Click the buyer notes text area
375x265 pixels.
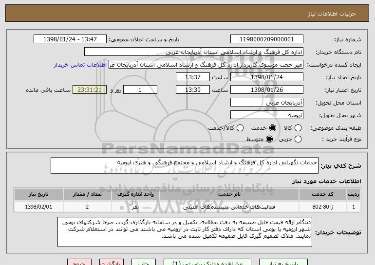185,232
